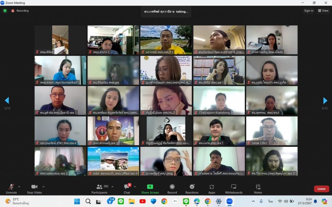Viewport: 332px width, 207px height.
Task: Open Whiteboards
Action: point(234,189)
